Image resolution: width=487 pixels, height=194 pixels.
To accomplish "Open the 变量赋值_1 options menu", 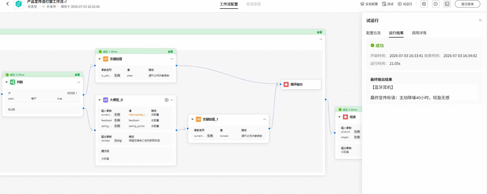I will tap(264, 119).
